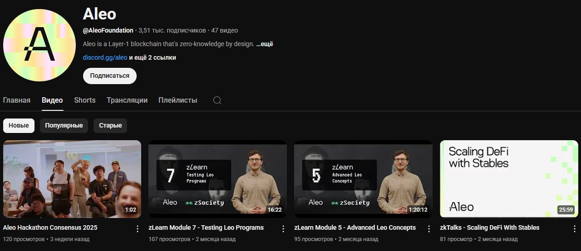Click the 3,51 тыс. подписчиков text
Image resolution: width=581 pixels, height=251 pixels.
click(x=172, y=31)
